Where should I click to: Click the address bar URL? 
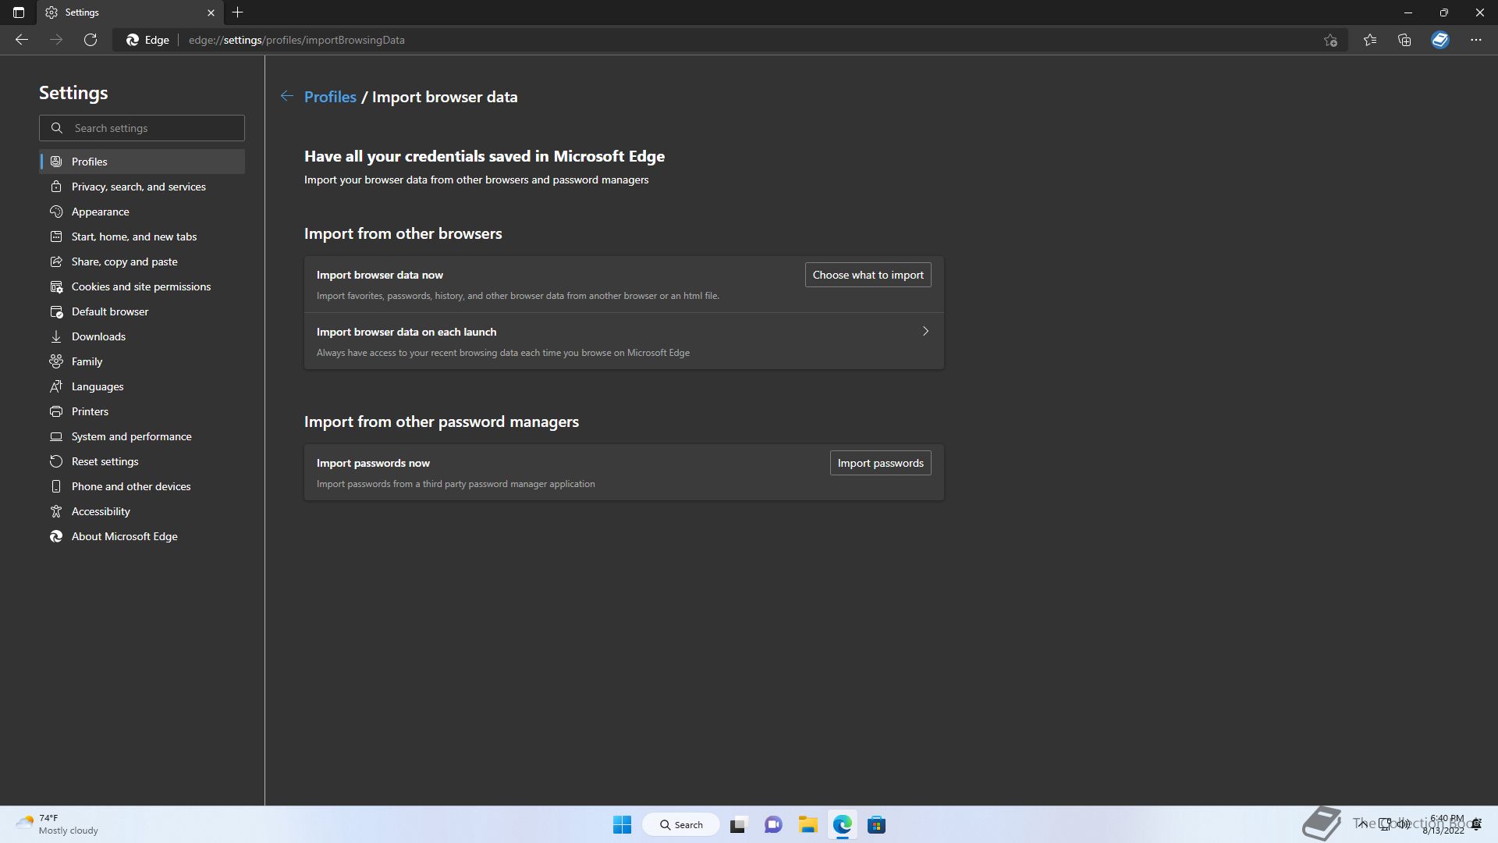[296, 40]
